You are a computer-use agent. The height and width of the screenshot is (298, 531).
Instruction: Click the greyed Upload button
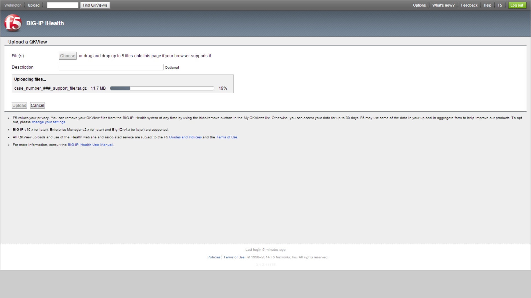(19, 105)
